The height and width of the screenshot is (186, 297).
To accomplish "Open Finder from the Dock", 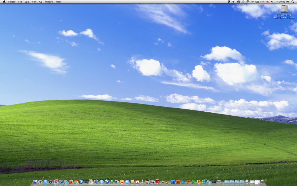I will point(35,182).
